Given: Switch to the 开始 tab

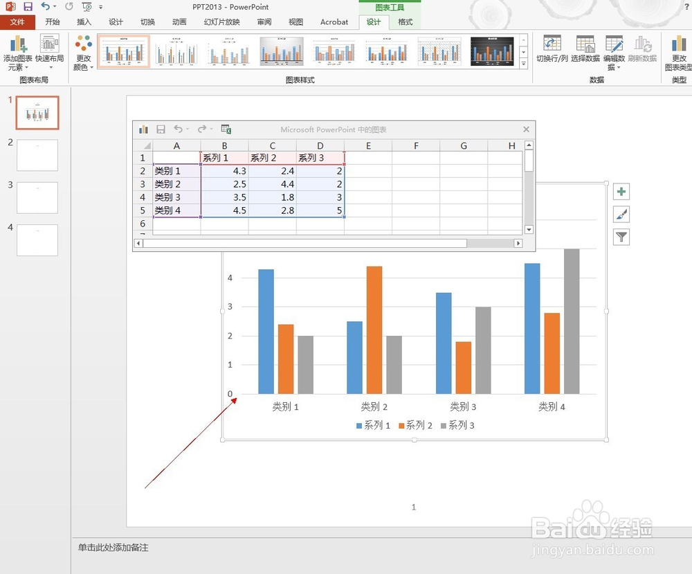Looking at the screenshot, I should click(53, 22).
